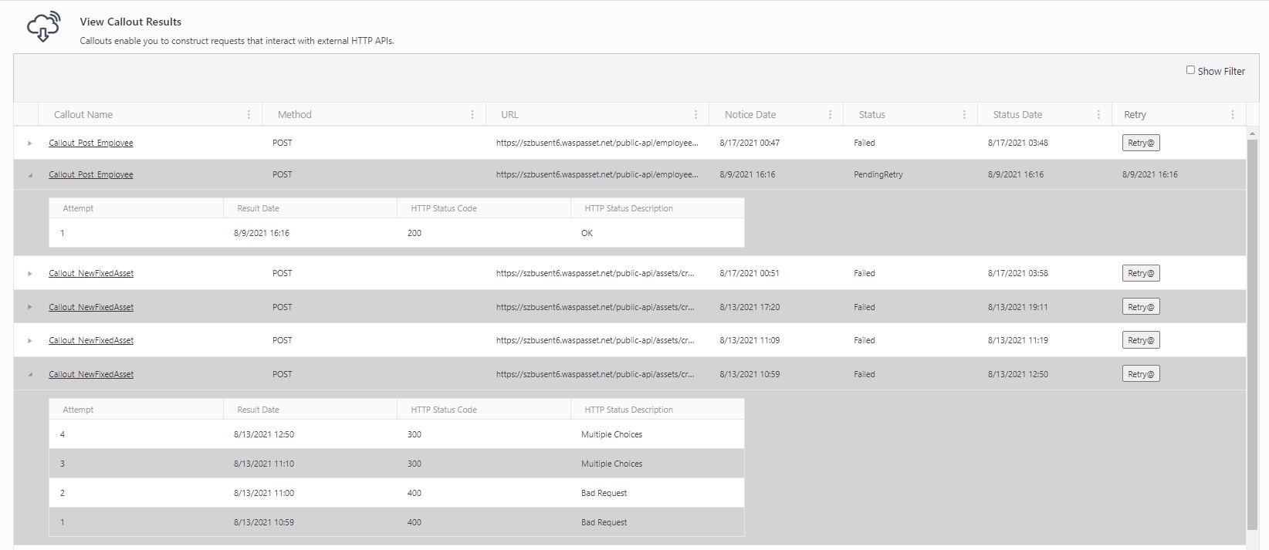1269x550 pixels.
Task: Open the Callout Name column options menu
Action: 249,114
